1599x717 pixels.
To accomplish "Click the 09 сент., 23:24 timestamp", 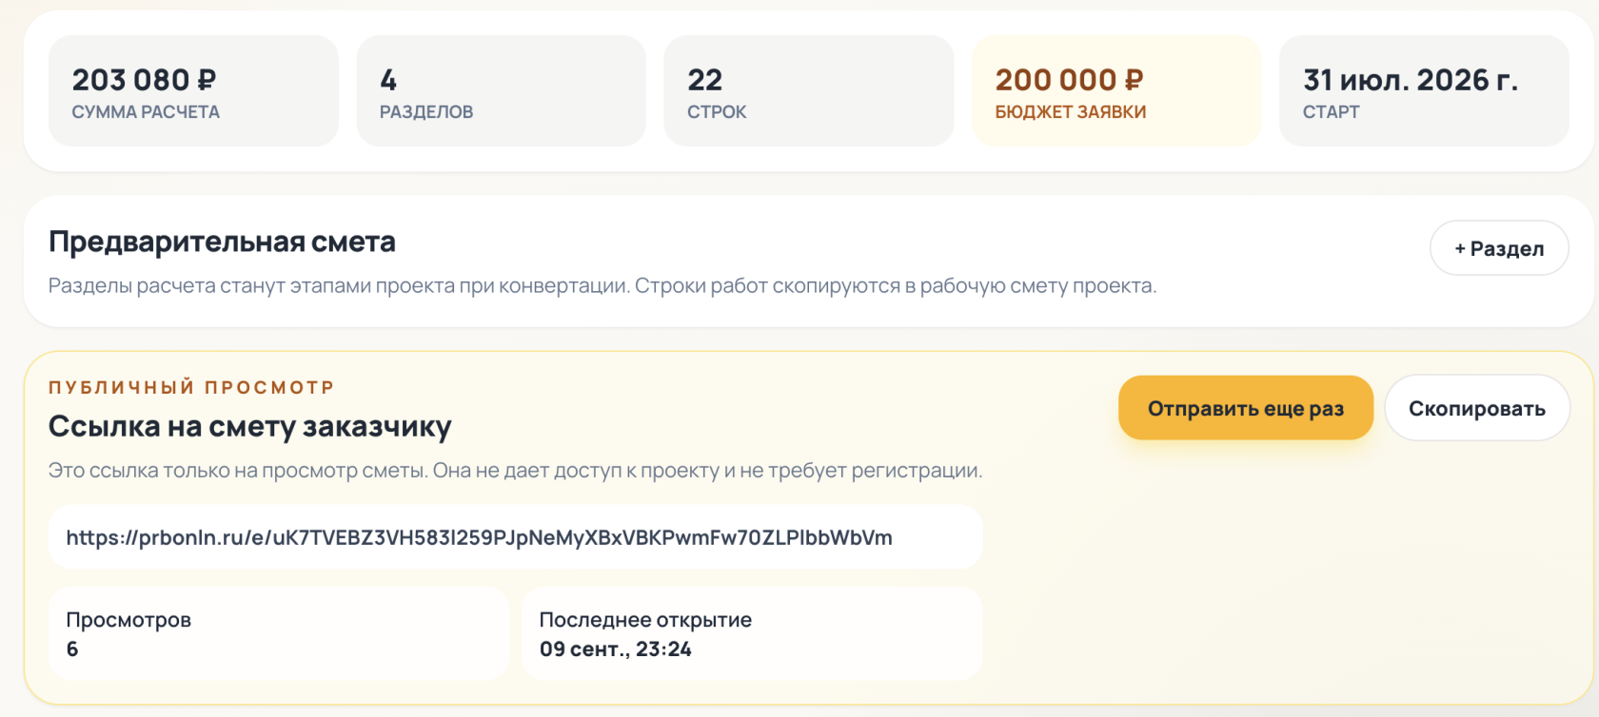I will (616, 649).
